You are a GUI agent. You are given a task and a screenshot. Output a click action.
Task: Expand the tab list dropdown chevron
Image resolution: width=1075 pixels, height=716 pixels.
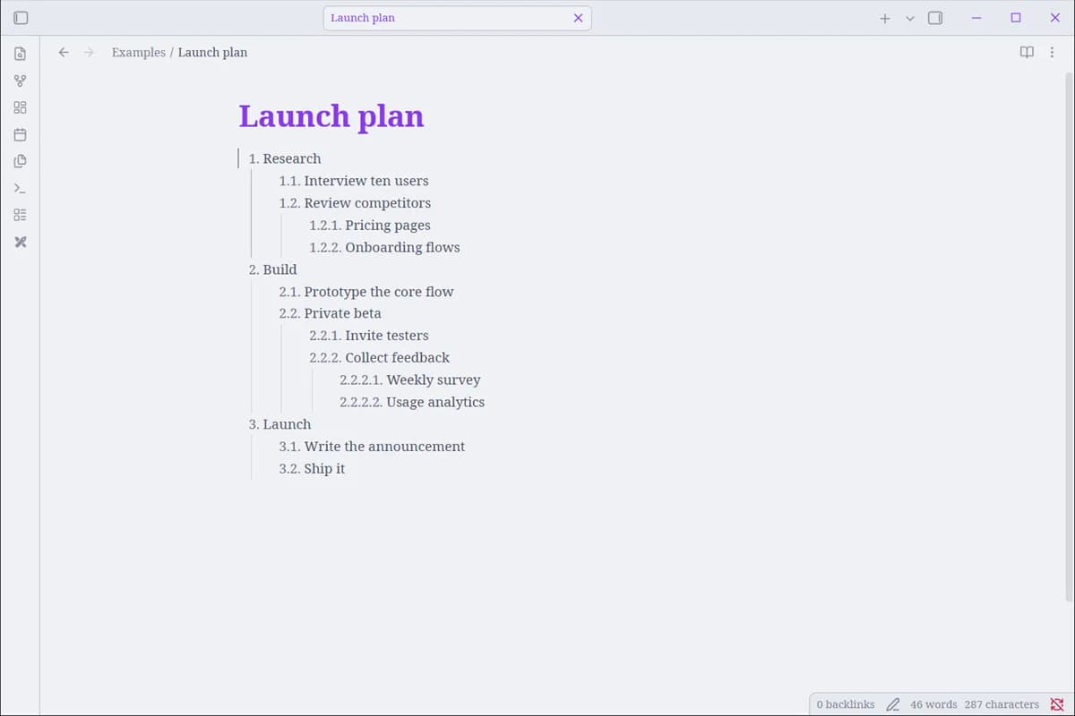(x=910, y=18)
